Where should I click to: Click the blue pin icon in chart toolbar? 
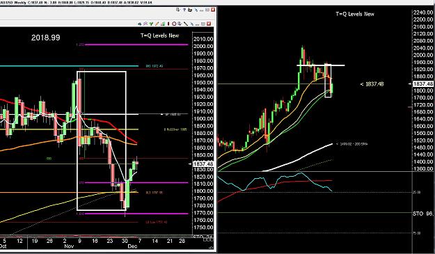tap(191, 24)
